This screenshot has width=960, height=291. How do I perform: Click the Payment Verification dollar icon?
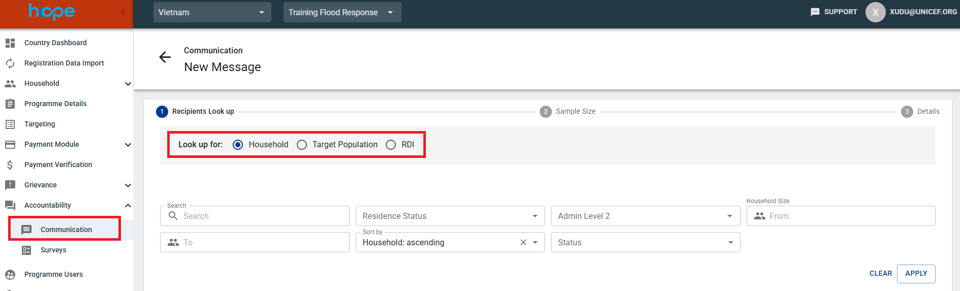pos(10,165)
